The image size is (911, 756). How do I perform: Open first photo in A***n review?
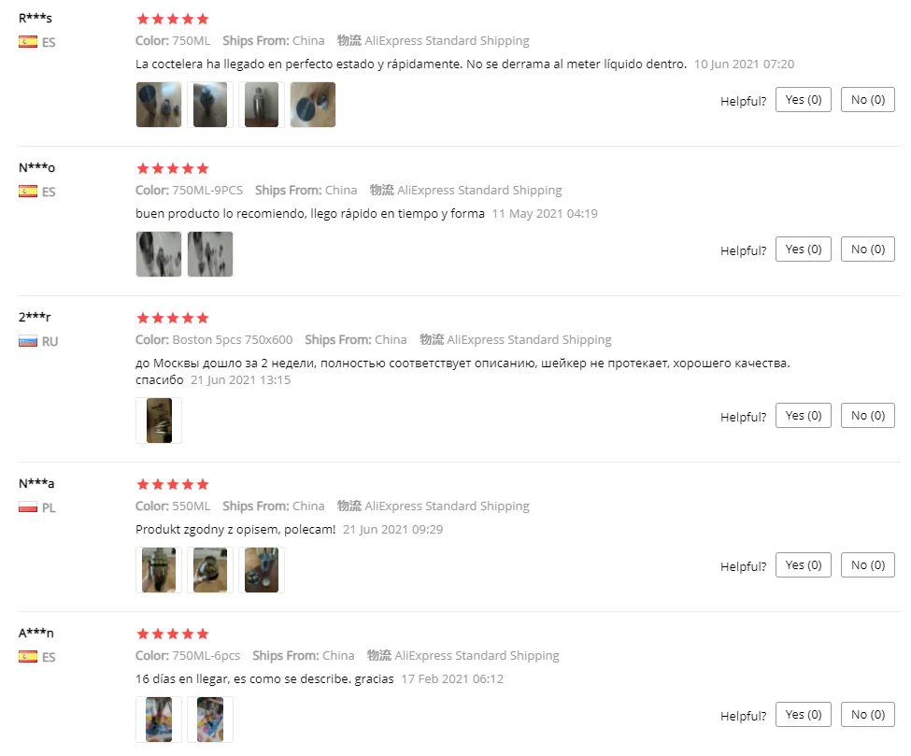coord(159,720)
